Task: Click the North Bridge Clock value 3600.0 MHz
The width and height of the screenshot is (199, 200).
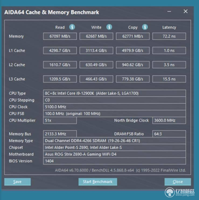Action: point(169,120)
